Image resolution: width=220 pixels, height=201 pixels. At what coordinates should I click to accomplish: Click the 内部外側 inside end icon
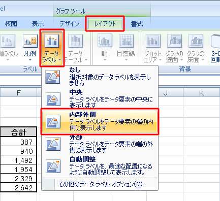pos(53,121)
